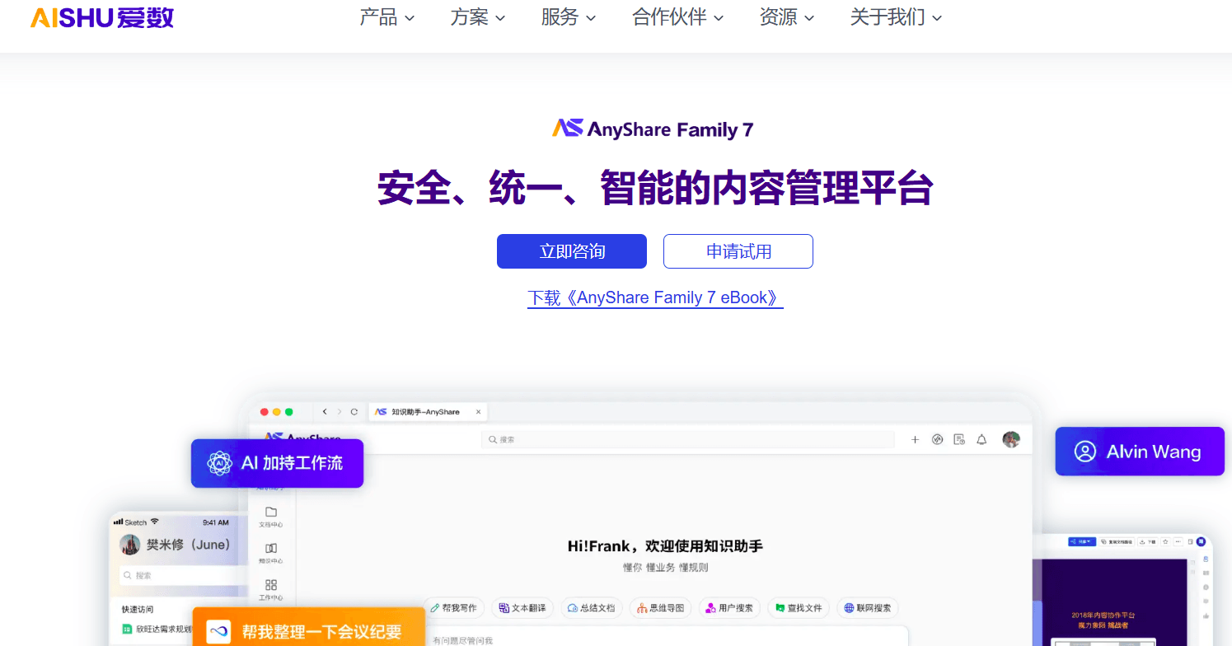Expand the 合作伙伴 menu
This screenshot has width=1232, height=646.
coord(677,17)
